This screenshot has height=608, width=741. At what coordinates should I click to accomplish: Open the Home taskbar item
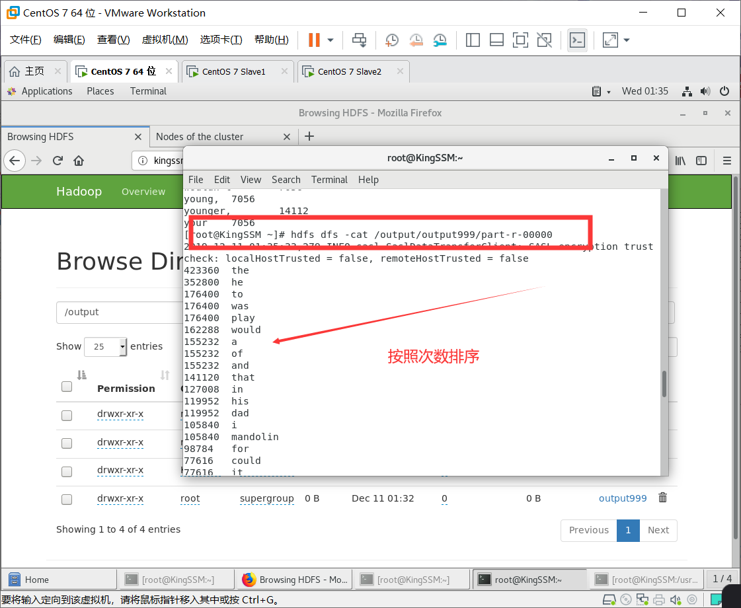[x=59, y=580]
